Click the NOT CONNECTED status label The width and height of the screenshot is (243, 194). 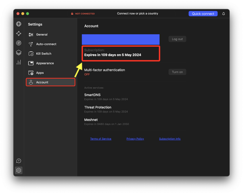click(85, 14)
